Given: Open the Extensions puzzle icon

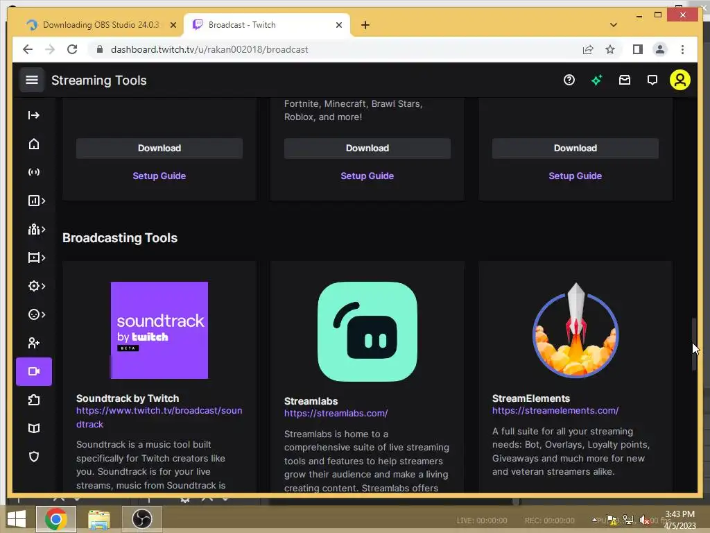Looking at the screenshot, I should click(33, 400).
